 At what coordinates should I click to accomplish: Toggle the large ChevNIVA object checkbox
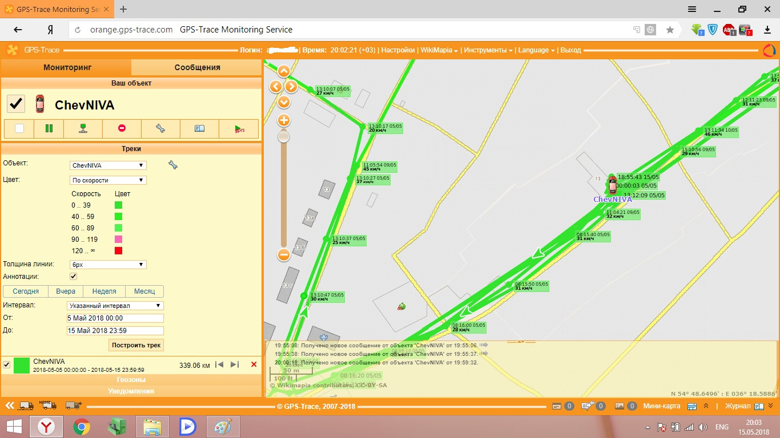[x=15, y=104]
